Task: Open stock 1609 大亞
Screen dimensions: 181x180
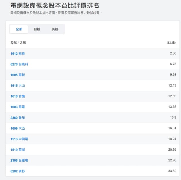Action: [18, 128]
